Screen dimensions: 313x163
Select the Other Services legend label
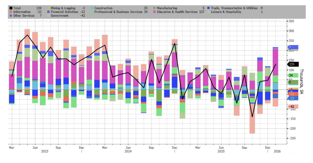24,15
